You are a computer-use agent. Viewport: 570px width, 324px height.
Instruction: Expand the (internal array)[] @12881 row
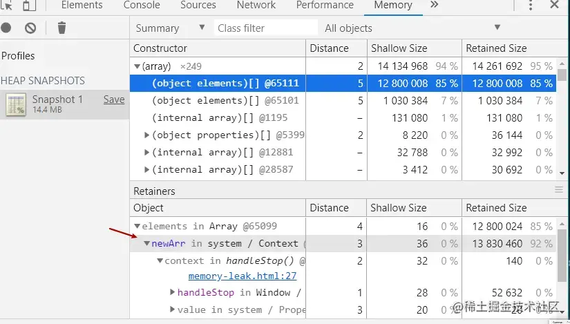[x=147, y=153]
